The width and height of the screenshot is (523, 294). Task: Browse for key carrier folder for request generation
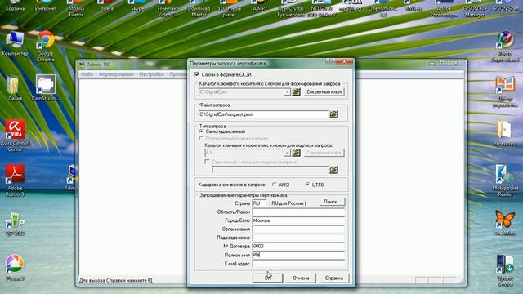coord(296,91)
